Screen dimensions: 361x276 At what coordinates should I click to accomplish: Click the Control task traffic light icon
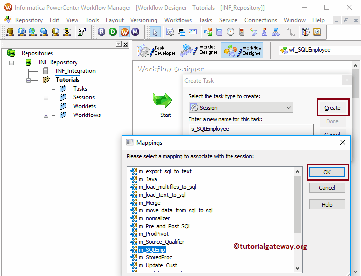(242, 32)
